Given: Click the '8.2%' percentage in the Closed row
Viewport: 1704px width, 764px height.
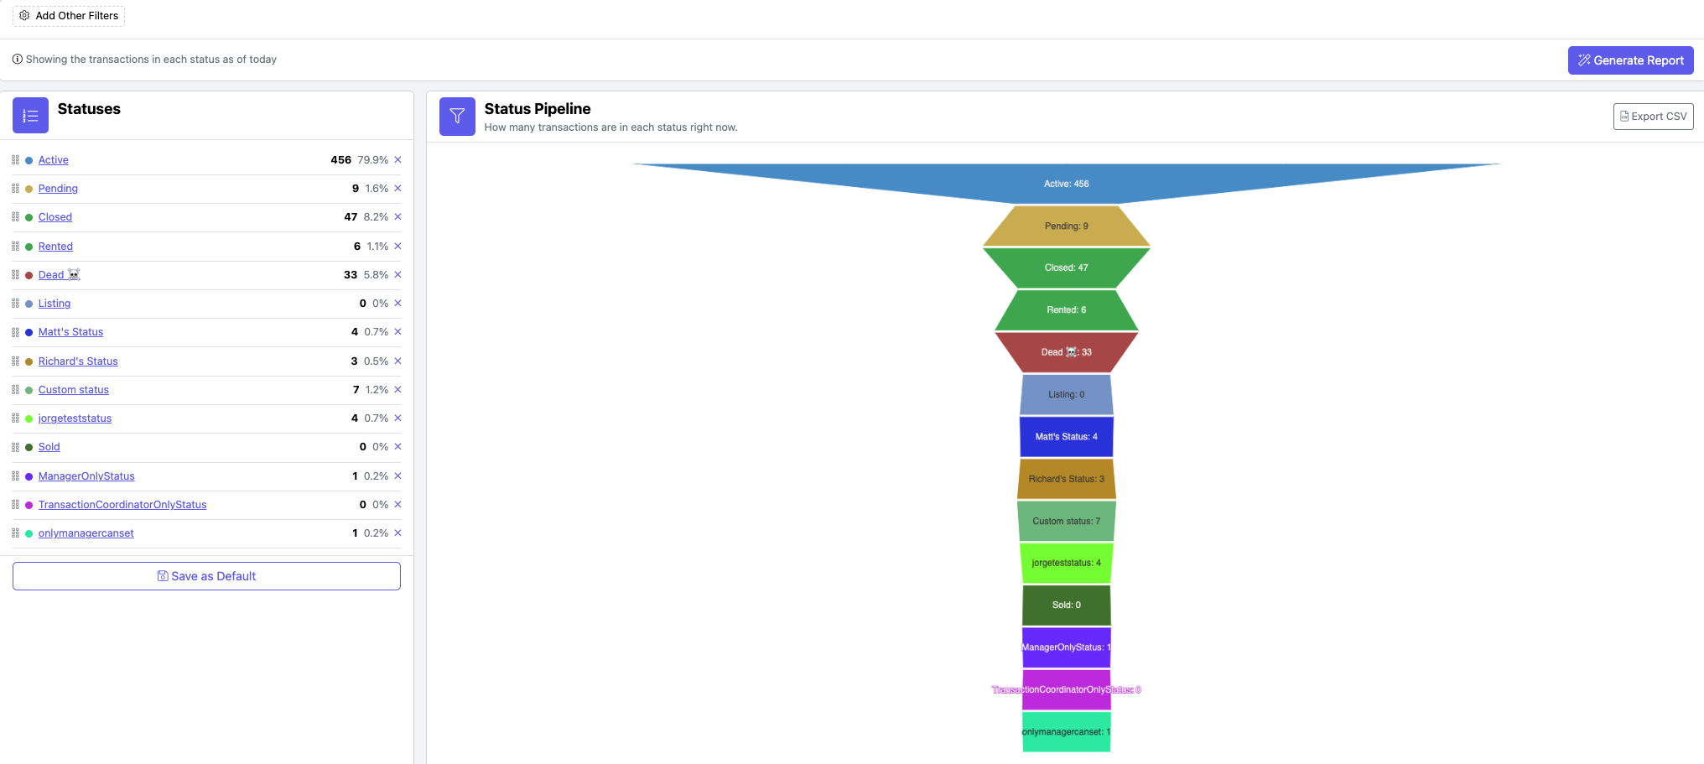Looking at the screenshot, I should pos(376,217).
